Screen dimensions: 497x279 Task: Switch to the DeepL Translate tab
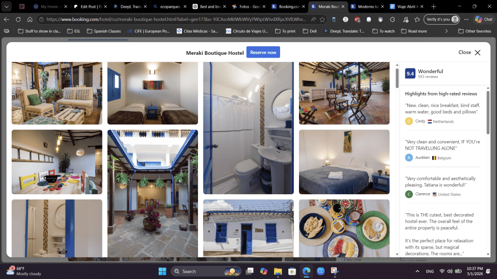pos(130,6)
